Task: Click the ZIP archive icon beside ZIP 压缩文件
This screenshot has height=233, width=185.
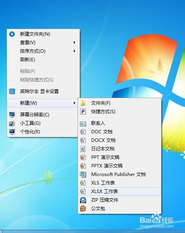Action: click(83, 200)
